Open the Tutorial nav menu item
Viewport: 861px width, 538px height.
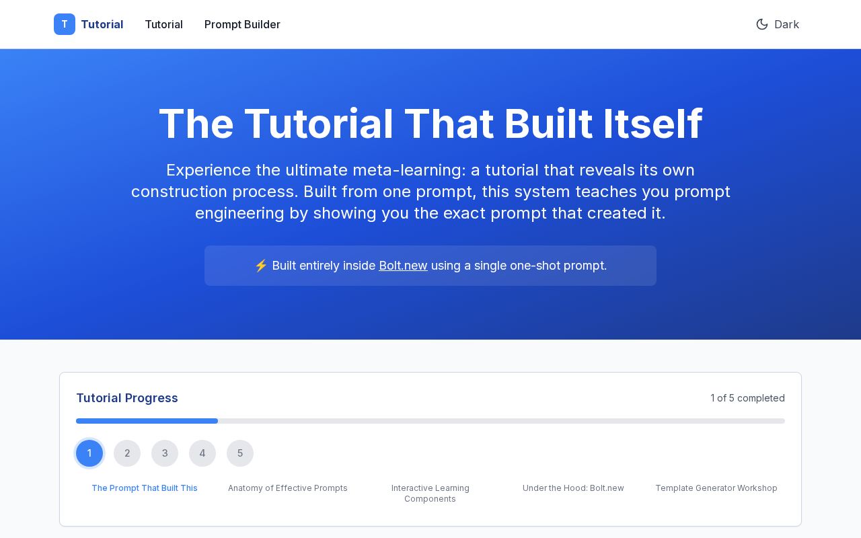click(163, 24)
